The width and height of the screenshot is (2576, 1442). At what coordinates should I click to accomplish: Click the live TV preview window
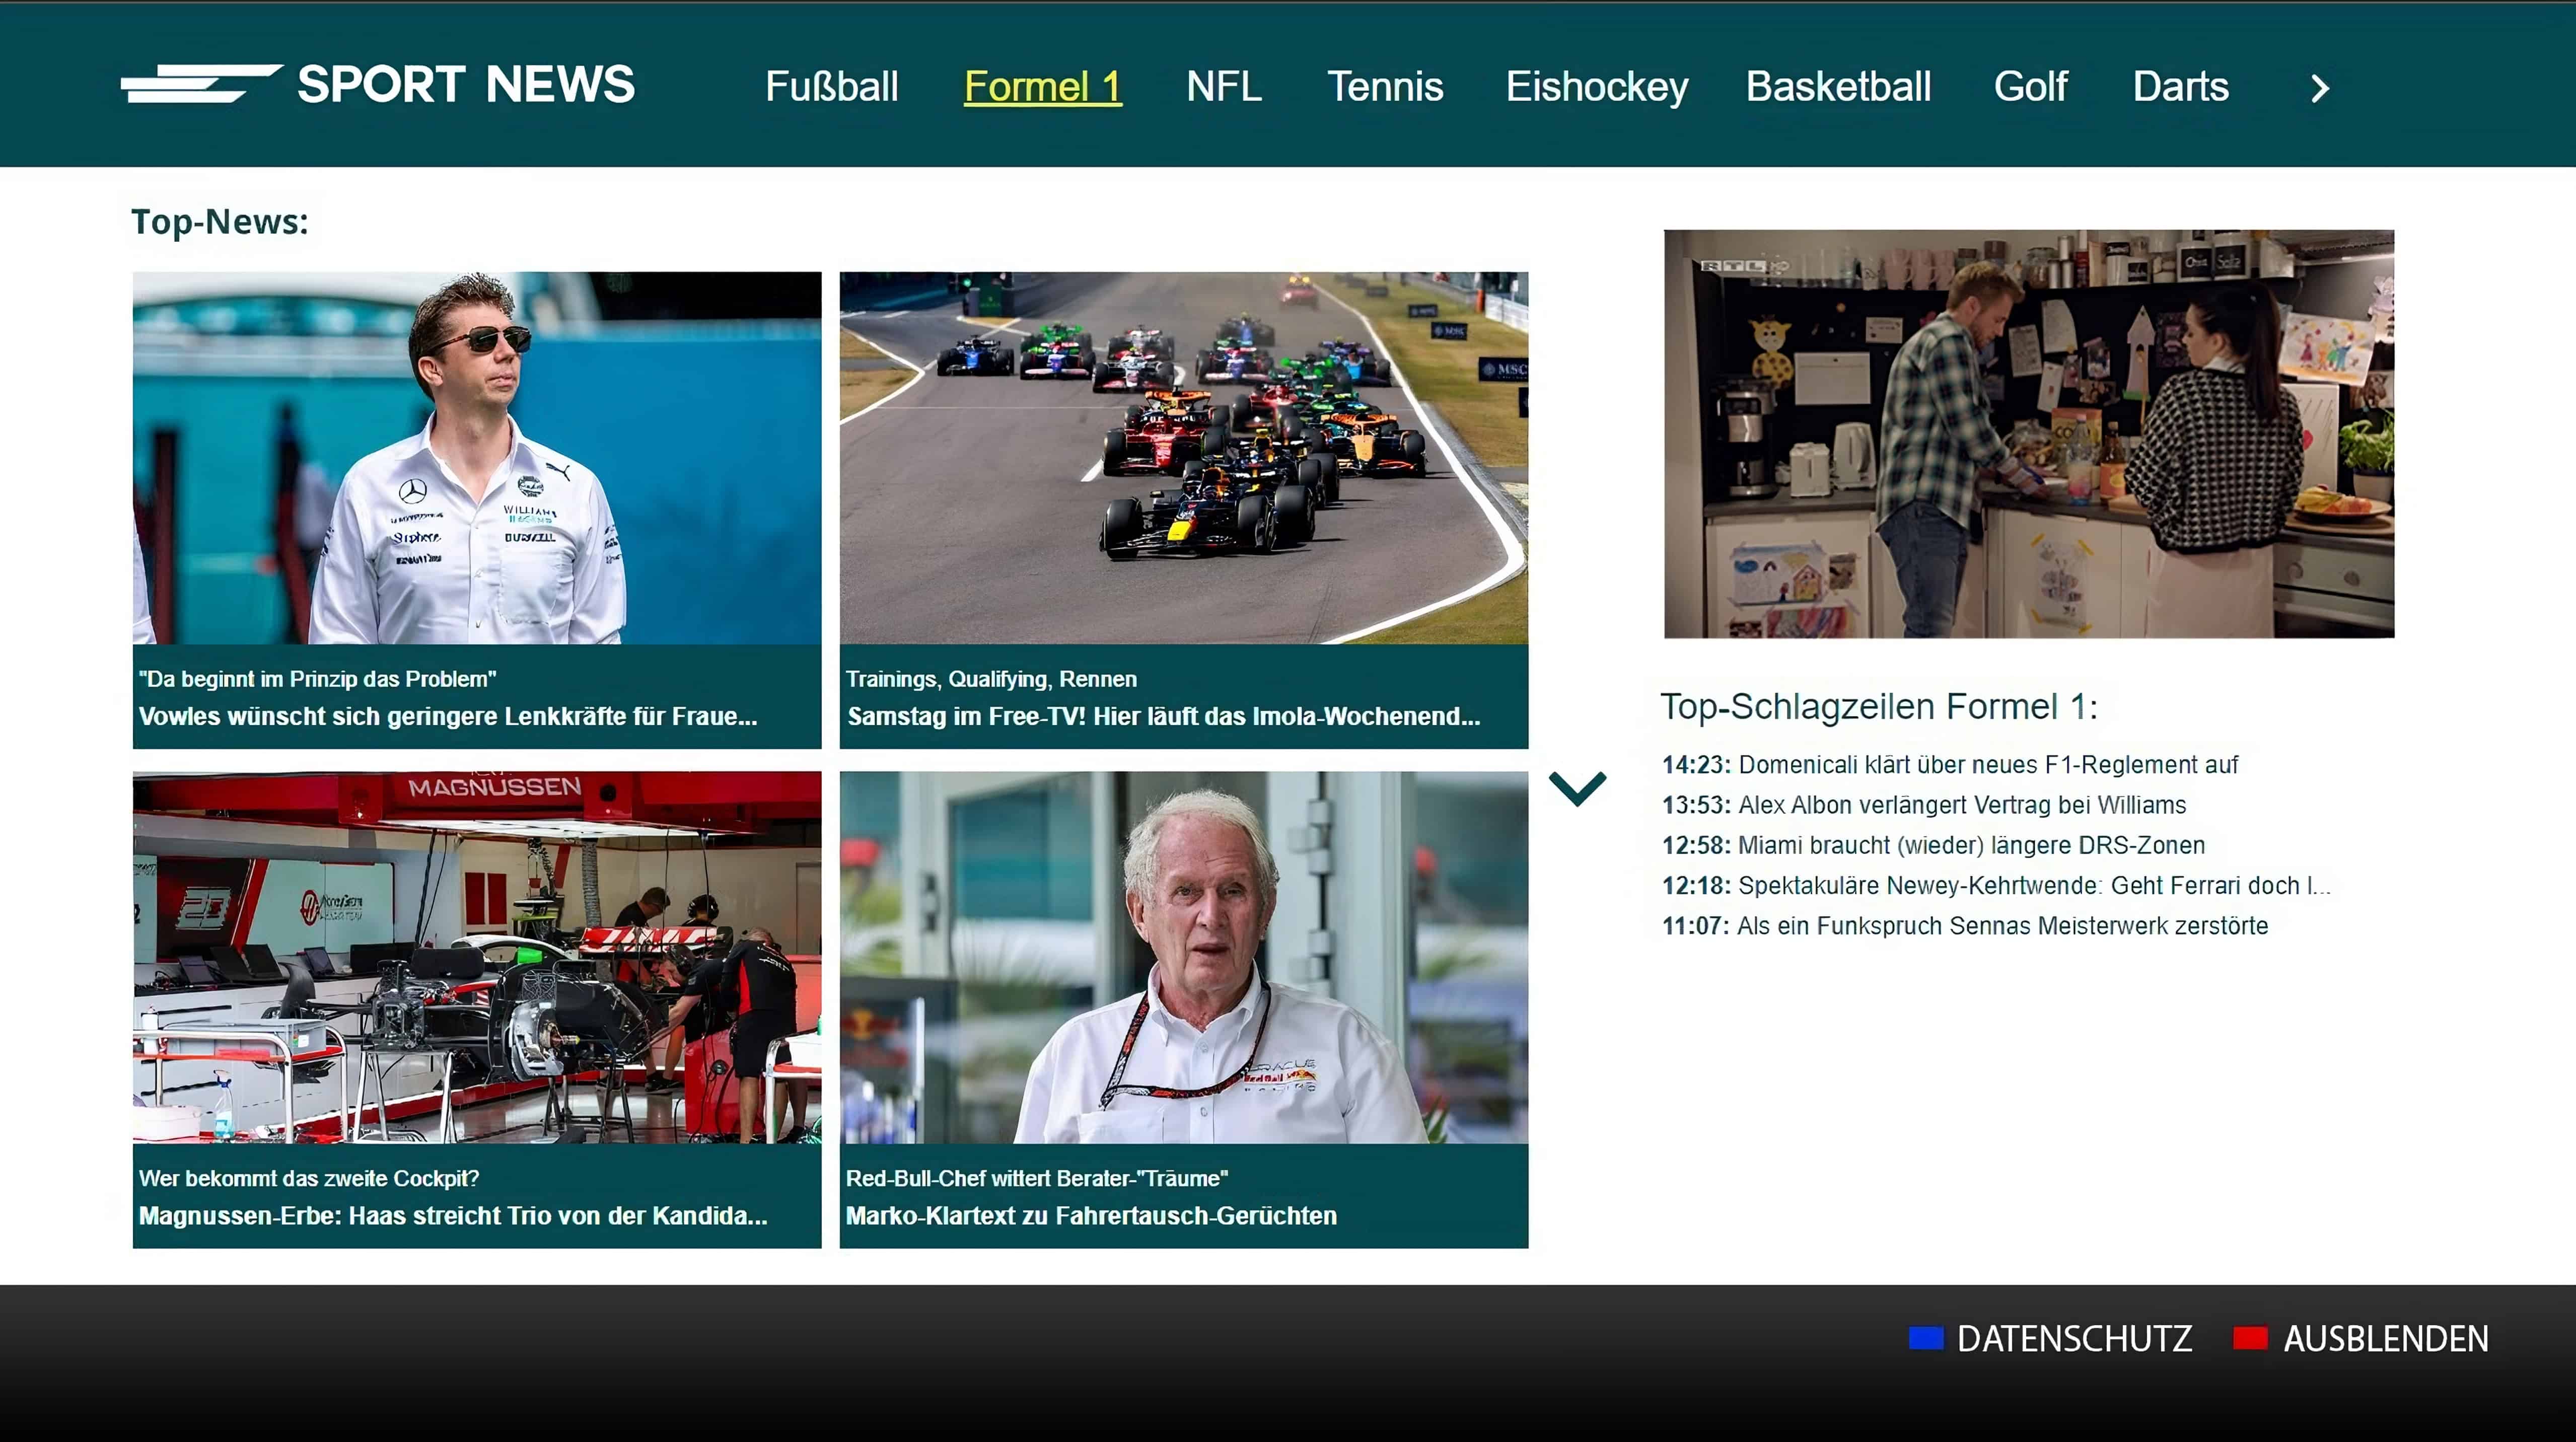coord(2028,434)
